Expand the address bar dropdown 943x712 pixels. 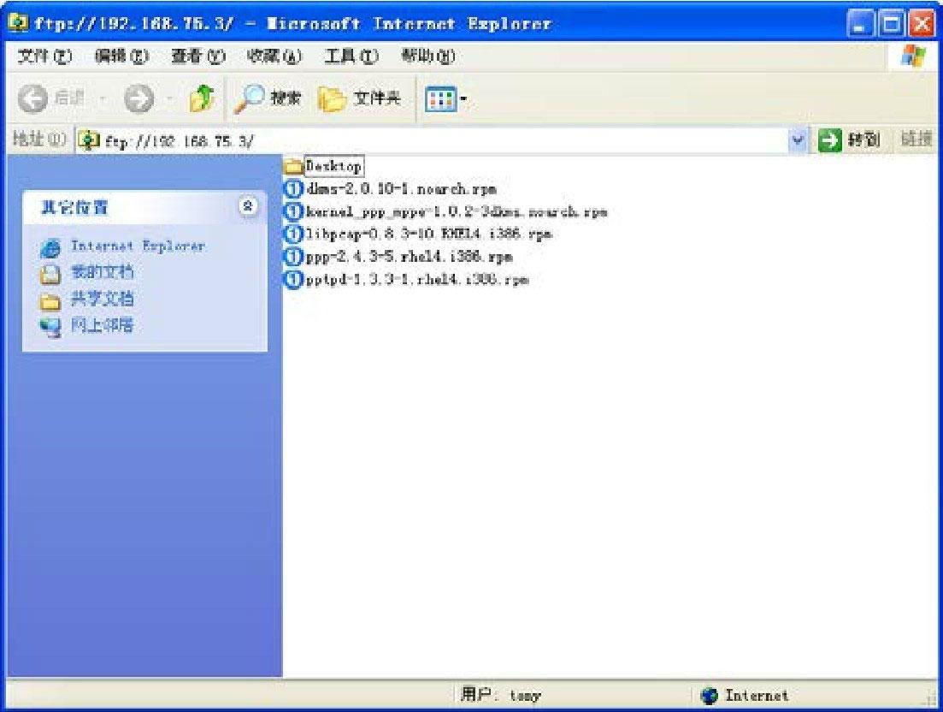(798, 141)
